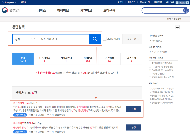Open news item 계당마을 농로 수해복구 공사

[x=161, y=103]
